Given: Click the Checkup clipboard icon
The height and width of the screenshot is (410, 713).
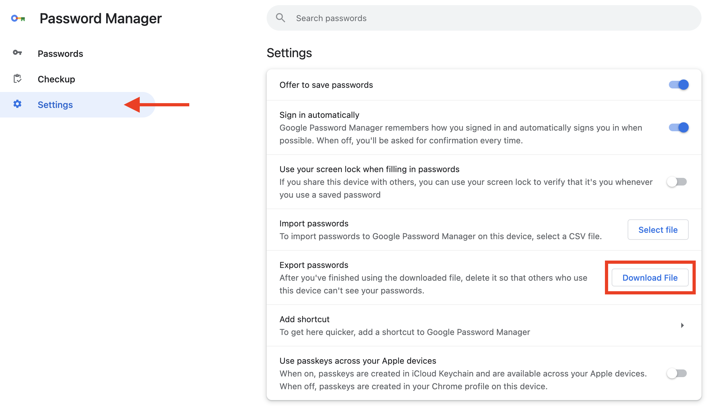Looking at the screenshot, I should coord(17,79).
